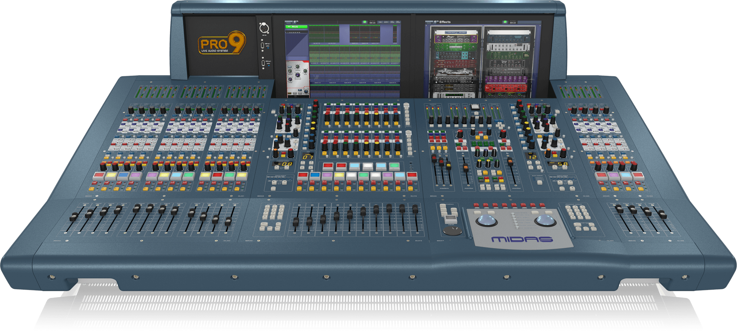Select the Plate Reverb rack unit
Screen dimensions: 737x332
click(509, 55)
